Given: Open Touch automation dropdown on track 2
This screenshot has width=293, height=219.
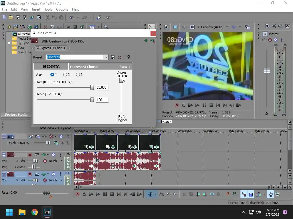Looking at the screenshot, I should pos(61,161).
